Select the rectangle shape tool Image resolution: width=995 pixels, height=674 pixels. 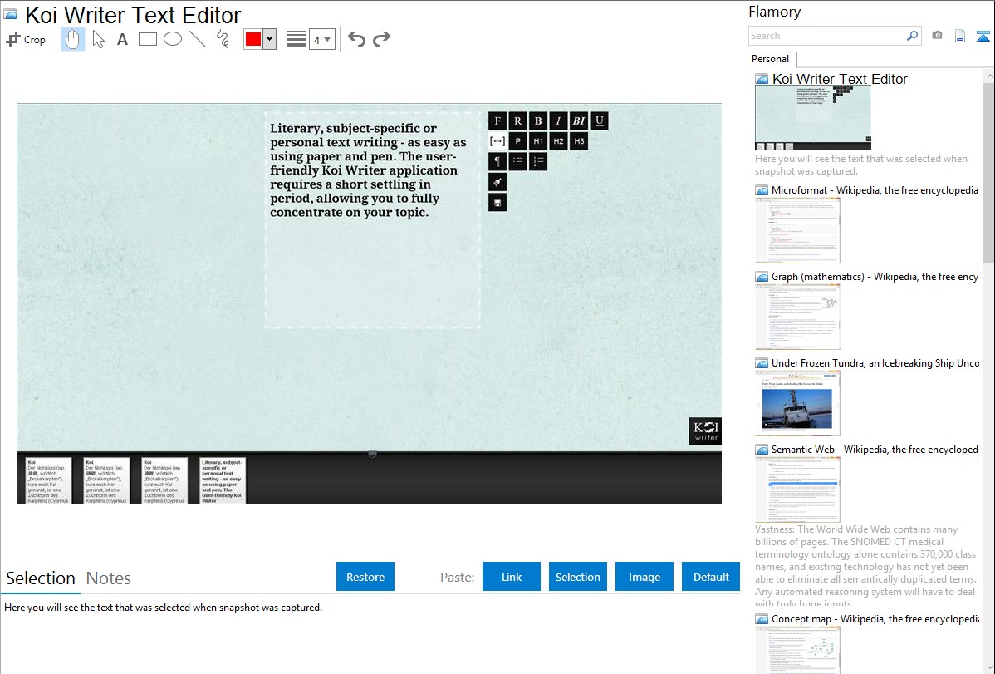[147, 39]
